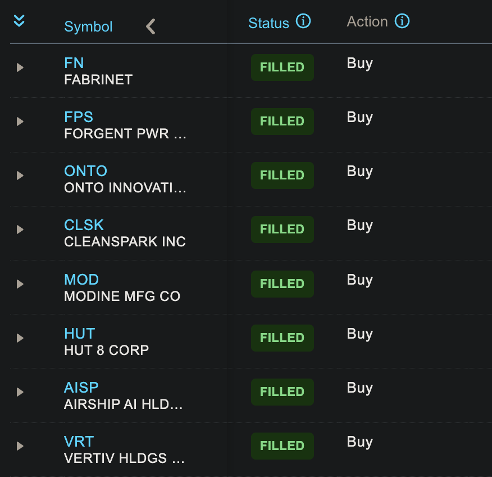Click the FILLED badge for FN
This screenshot has height=477, width=492.
pos(283,67)
